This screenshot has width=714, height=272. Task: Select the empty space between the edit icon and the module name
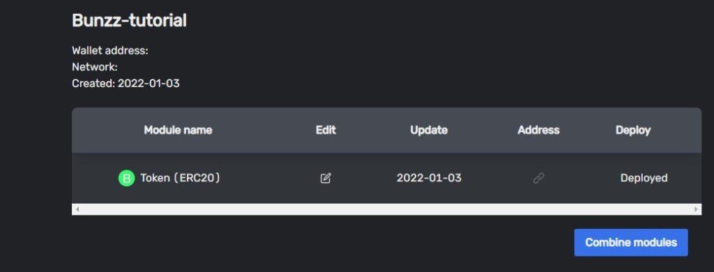point(270,178)
